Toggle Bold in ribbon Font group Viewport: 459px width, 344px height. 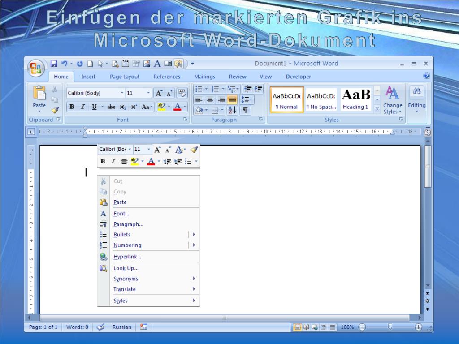(x=72, y=107)
